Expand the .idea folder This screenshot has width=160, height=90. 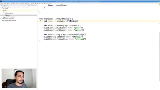point(2,9)
